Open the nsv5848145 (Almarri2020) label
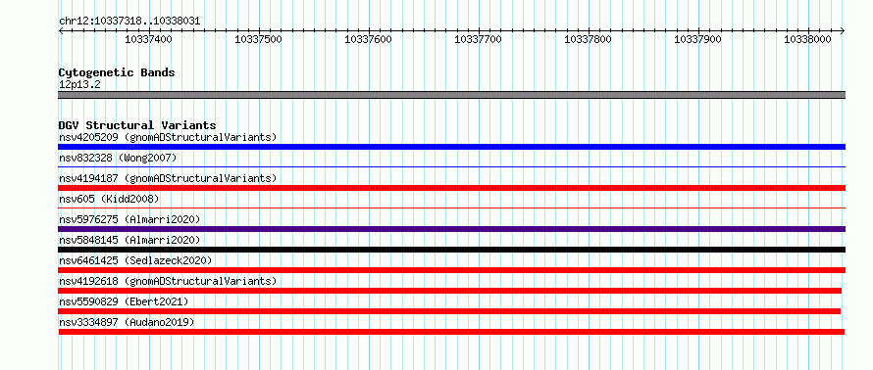 [129, 240]
